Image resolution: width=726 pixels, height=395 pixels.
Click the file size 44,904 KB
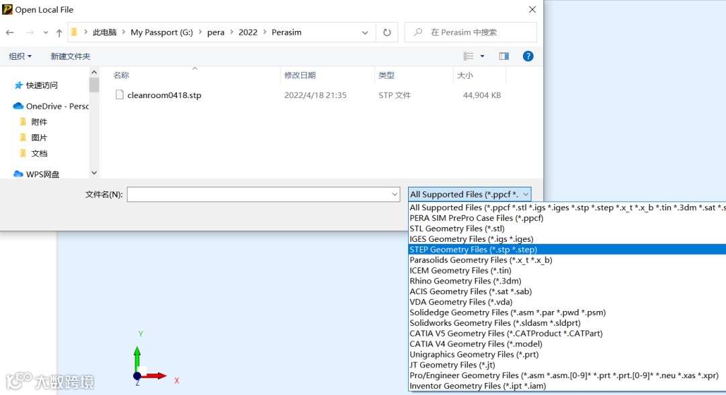click(482, 95)
